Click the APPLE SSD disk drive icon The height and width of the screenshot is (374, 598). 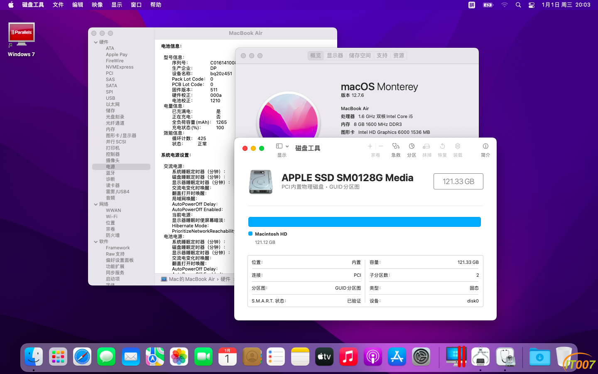pyautogui.click(x=261, y=182)
